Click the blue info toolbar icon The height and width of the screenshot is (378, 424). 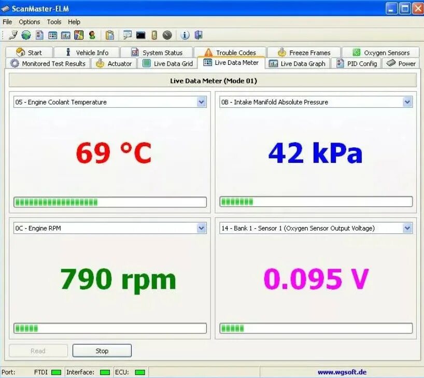pyautogui.click(x=185, y=35)
